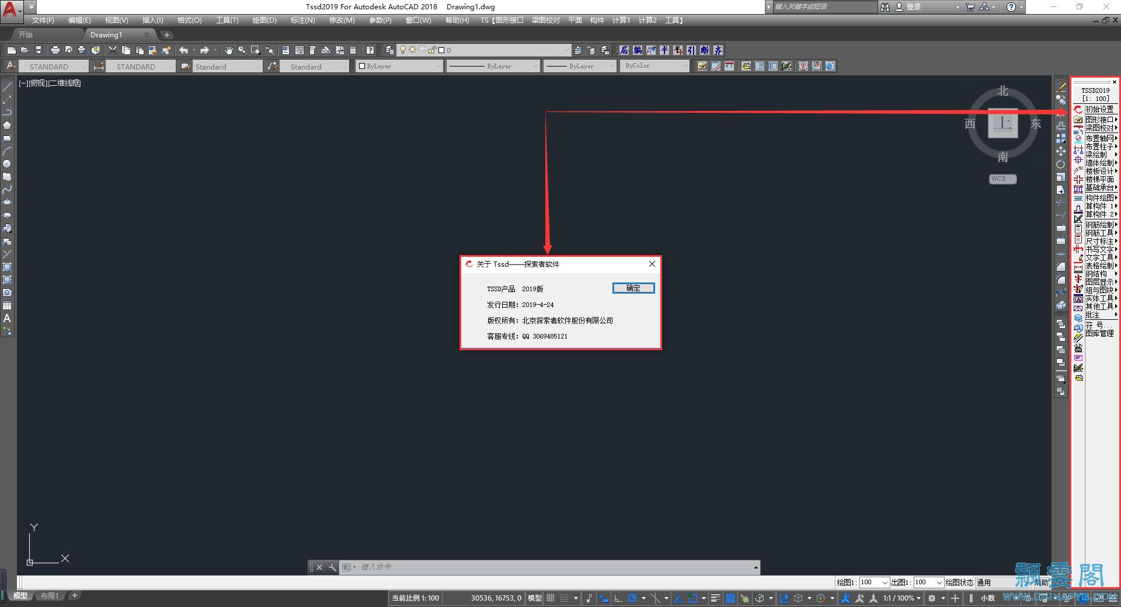The height and width of the screenshot is (607, 1121).
Task: Print the drawing via Plot icon
Action: (x=55, y=50)
